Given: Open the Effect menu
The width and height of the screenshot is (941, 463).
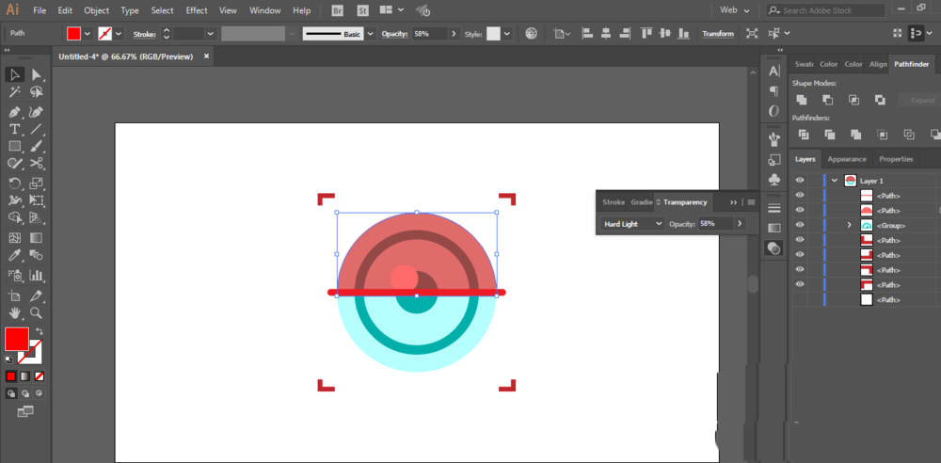Looking at the screenshot, I should click(x=197, y=10).
